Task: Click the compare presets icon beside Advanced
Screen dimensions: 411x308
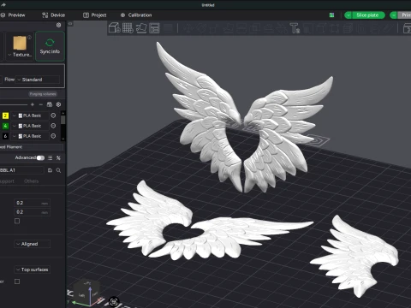Action: [58, 157]
